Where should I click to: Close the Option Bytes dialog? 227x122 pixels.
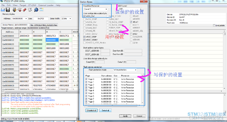click(144, 1)
